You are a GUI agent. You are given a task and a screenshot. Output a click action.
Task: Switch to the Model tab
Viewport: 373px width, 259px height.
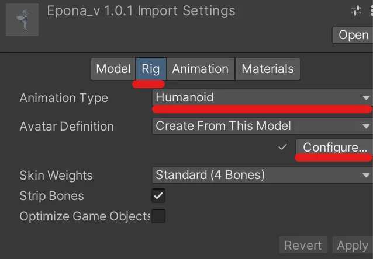point(113,69)
